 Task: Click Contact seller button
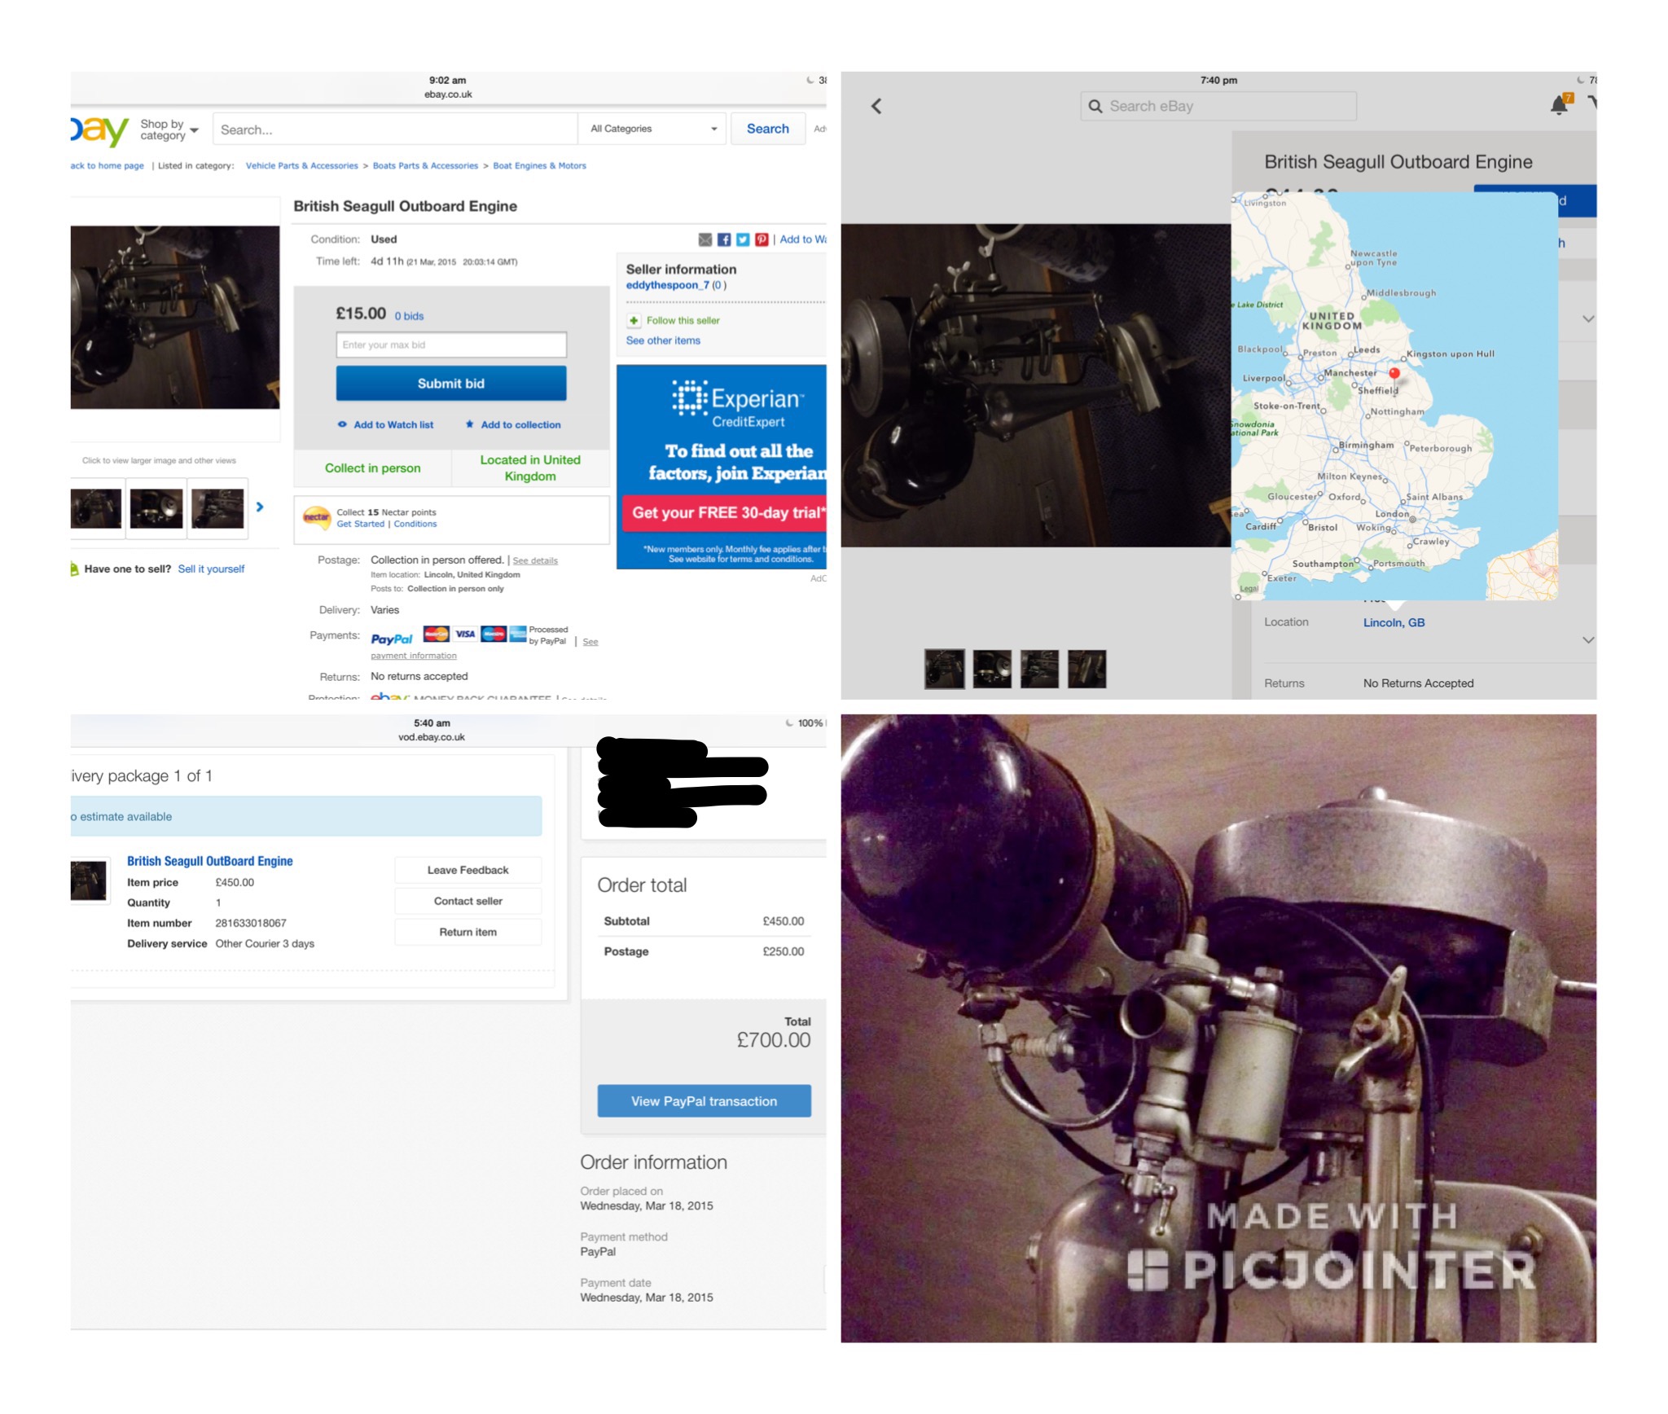click(x=467, y=901)
